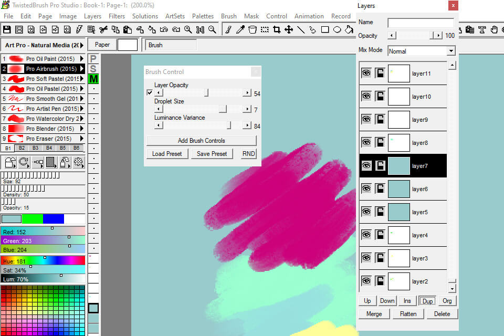Click the Zoom Out magnifier icon
Screen dimensions: 504x336
(212, 29)
